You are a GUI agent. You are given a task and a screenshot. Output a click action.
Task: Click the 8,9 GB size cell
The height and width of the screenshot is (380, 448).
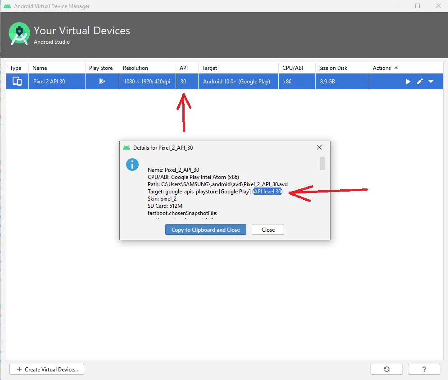342,81
